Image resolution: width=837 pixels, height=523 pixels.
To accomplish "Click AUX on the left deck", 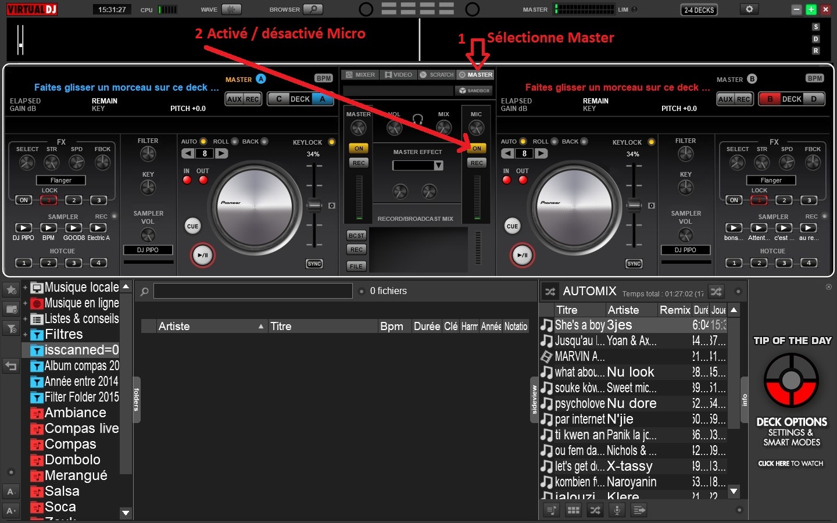I will pos(234,99).
